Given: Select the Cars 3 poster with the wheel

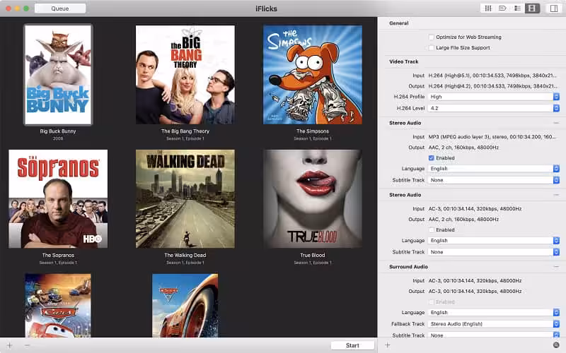Looking at the screenshot, I should (185, 306).
